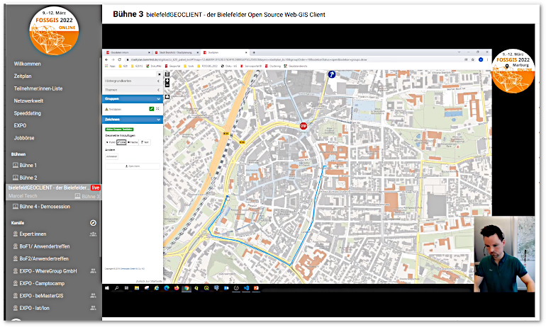Open BoF2/Anwendertreffen channel

(40, 259)
